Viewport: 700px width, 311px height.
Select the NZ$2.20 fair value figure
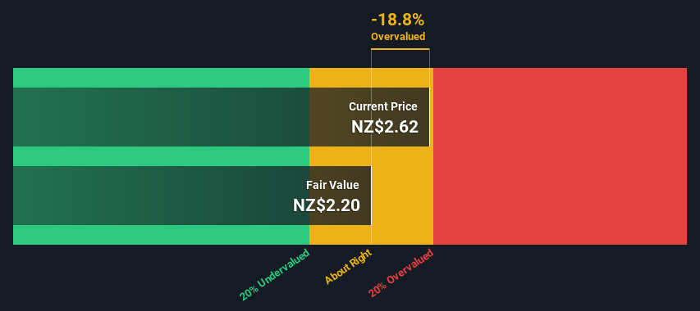pos(327,205)
